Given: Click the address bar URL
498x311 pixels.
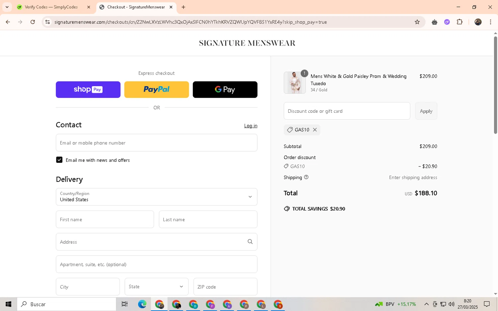Looking at the screenshot, I should [x=191, y=22].
